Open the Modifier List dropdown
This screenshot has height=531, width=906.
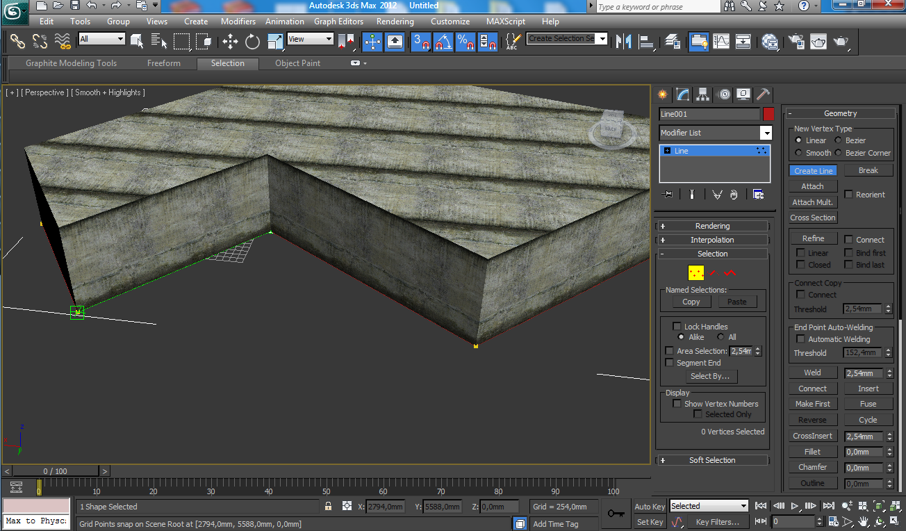point(766,133)
